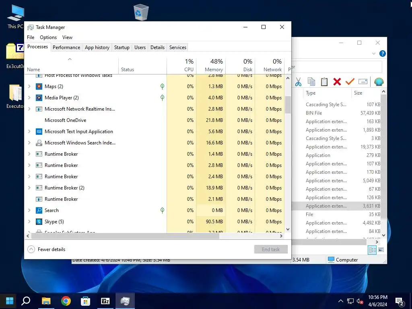Click the red X Delete icon in 7-Zip
Screen dimensions: 412x309
[x=337, y=82]
